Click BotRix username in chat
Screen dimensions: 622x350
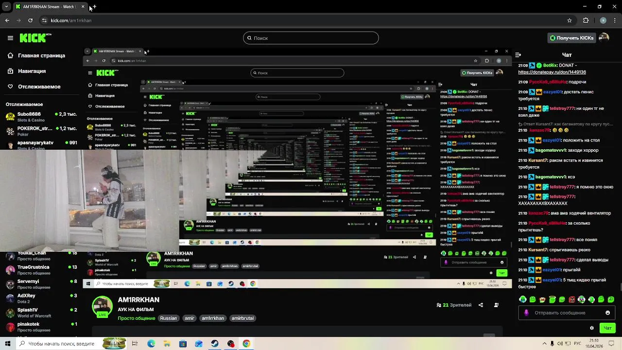550,65
